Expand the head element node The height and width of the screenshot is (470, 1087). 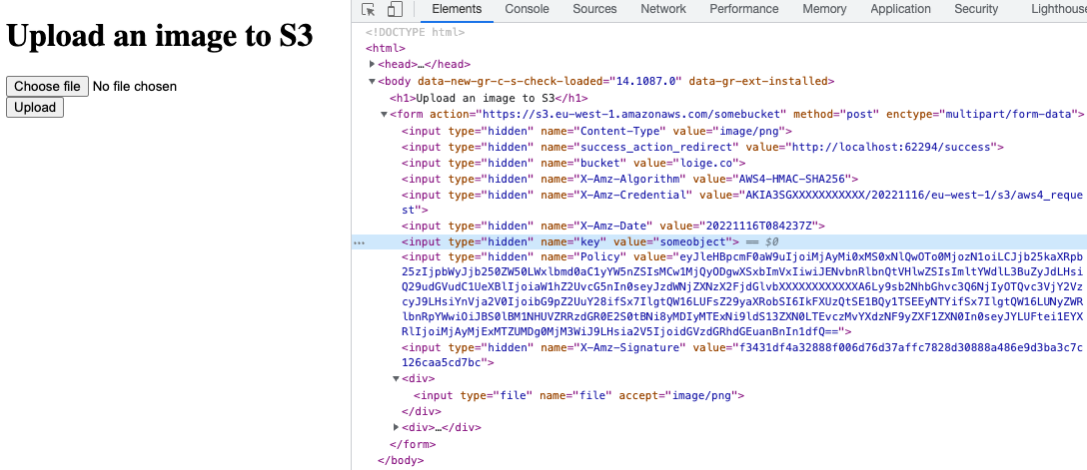pos(373,64)
